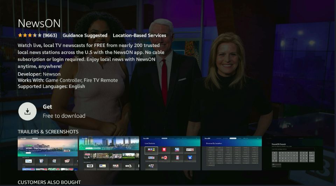The height and width of the screenshot is (186, 336).
Task: Click the Developer: Newson line
Action: pyautogui.click(x=39, y=74)
